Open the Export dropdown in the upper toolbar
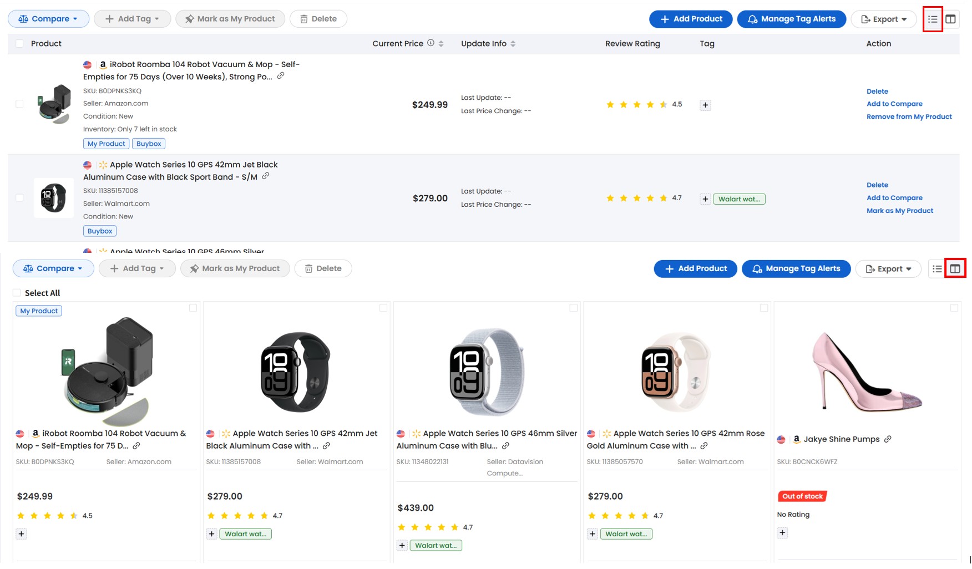The width and height of the screenshot is (972, 569). (x=884, y=19)
